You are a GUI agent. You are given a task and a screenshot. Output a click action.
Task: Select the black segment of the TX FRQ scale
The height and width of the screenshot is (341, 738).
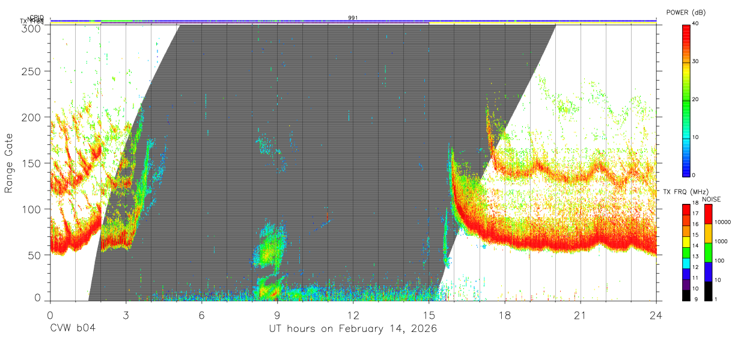tap(686, 296)
